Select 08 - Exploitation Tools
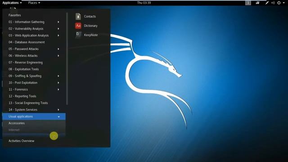This screenshot has width=288, height=162. [x=23, y=69]
